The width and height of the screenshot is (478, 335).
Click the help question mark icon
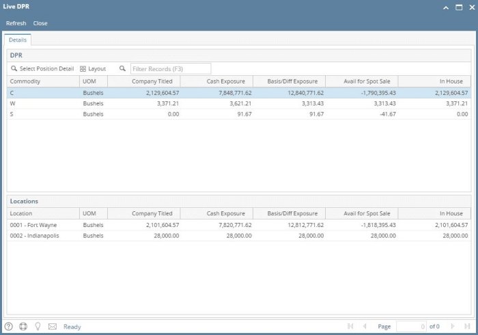pyautogui.click(x=9, y=326)
